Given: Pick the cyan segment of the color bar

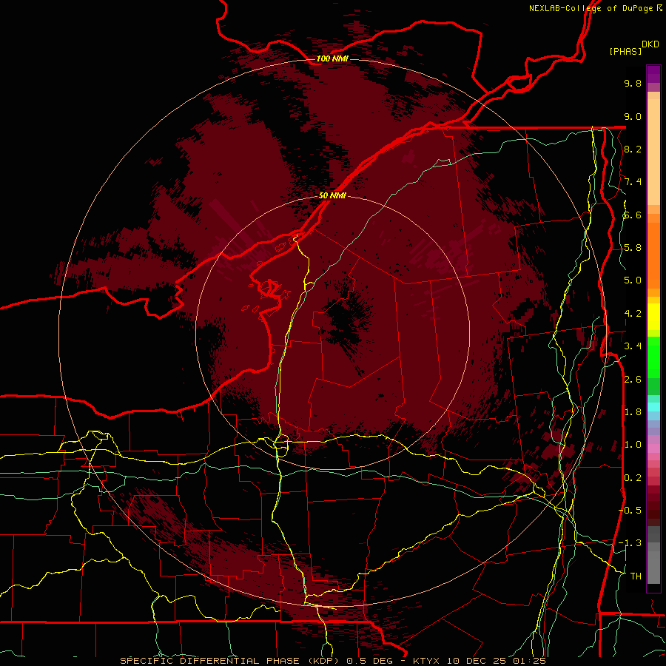Looking at the screenshot, I should click(653, 407).
